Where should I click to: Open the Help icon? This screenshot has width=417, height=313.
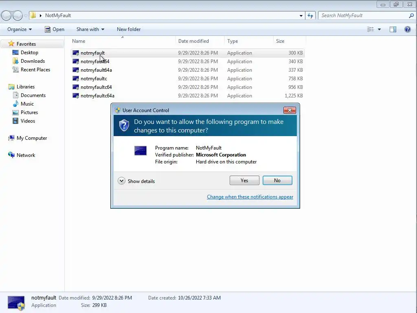click(x=407, y=29)
